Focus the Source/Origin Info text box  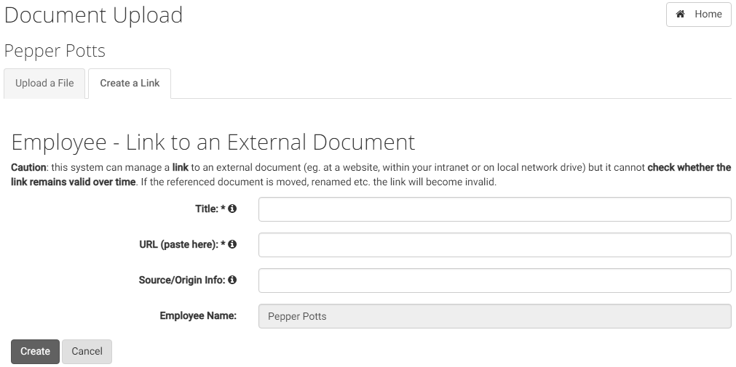point(495,281)
